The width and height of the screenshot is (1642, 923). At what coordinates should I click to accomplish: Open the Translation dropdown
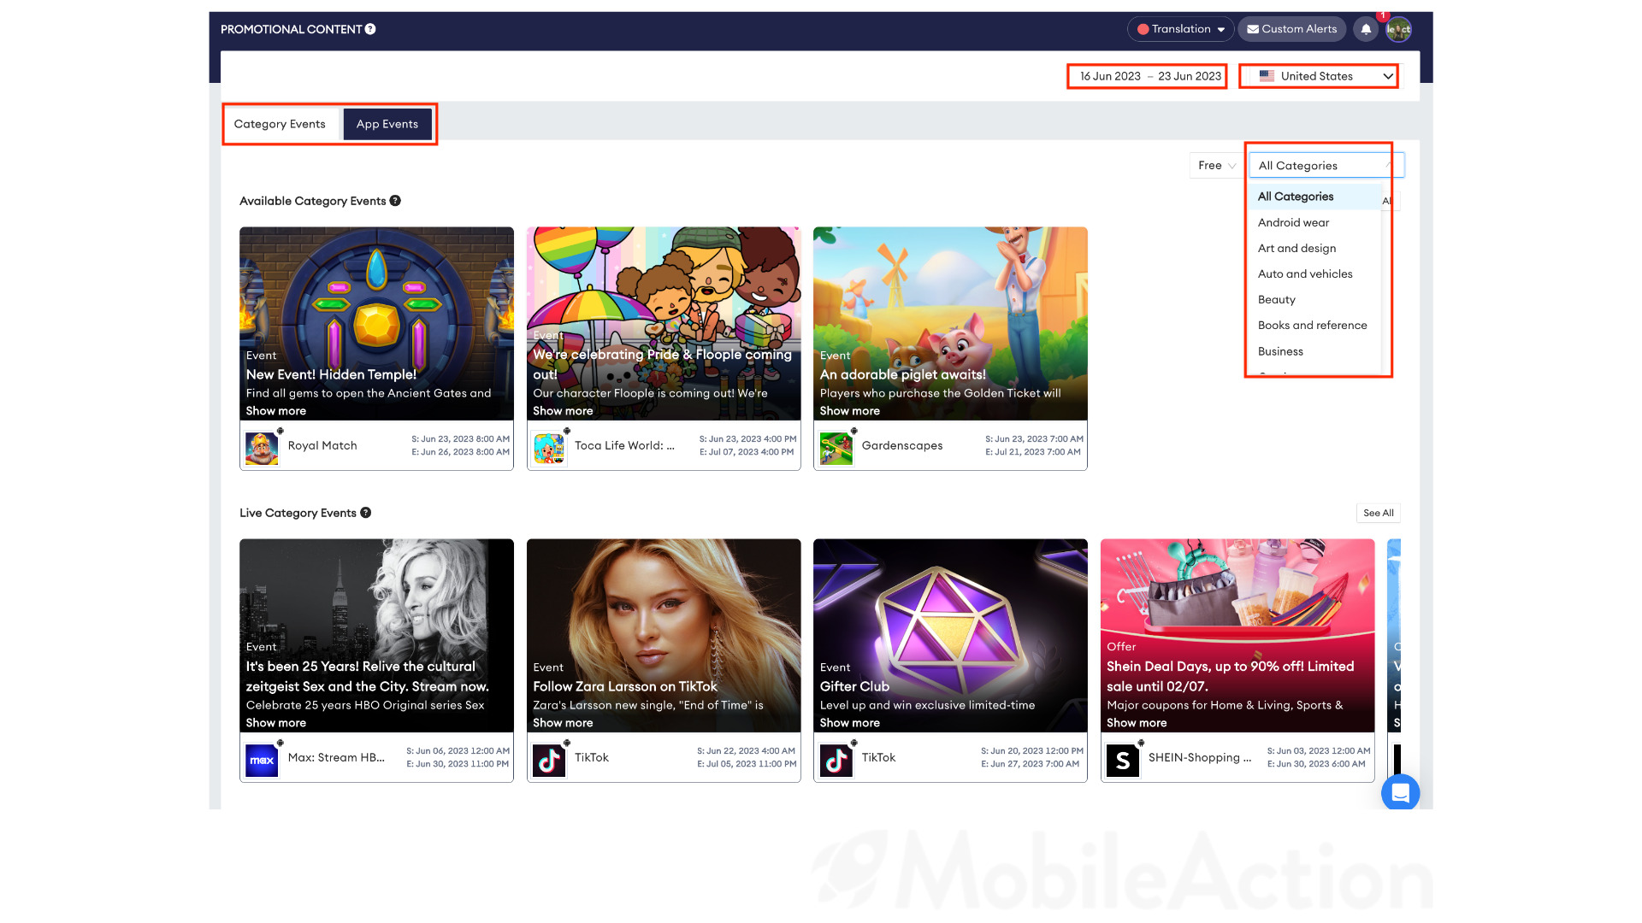1180,29
